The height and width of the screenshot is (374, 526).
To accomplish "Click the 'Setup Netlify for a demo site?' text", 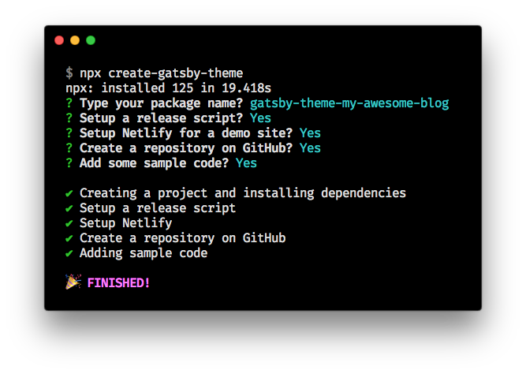I will pos(186,133).
